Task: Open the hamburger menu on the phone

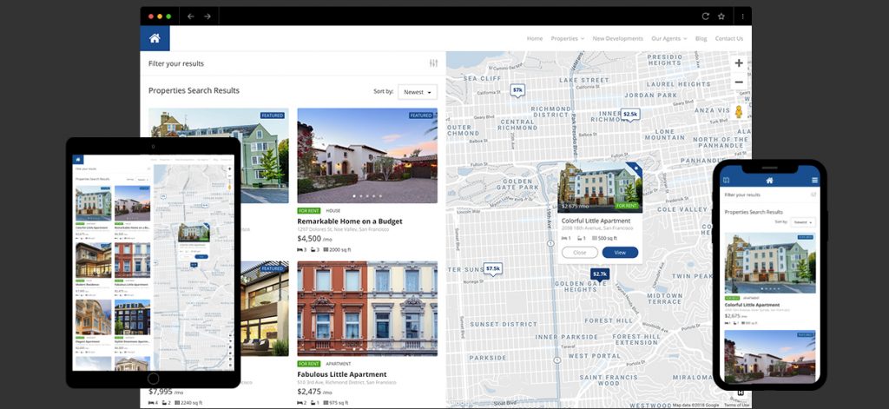Action: 814,181
